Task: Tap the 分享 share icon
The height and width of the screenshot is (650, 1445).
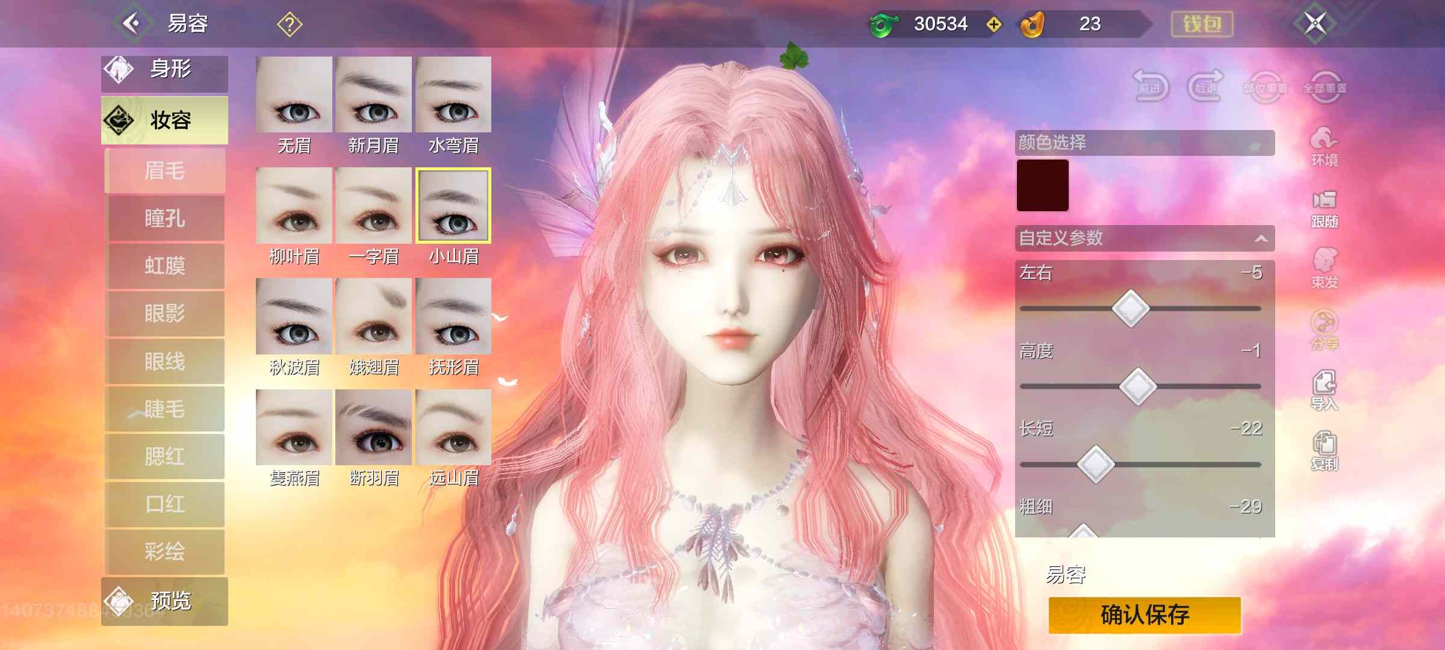Action: (x=1325, y=330)
